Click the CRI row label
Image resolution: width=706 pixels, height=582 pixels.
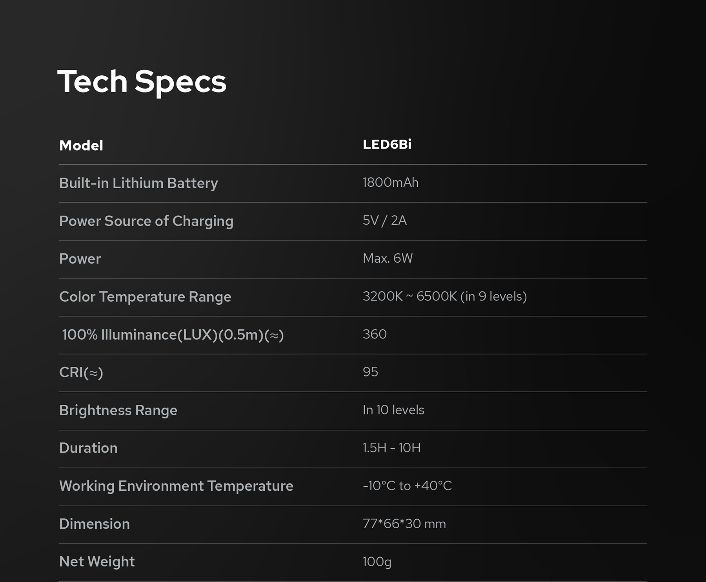tap(81, 372)
